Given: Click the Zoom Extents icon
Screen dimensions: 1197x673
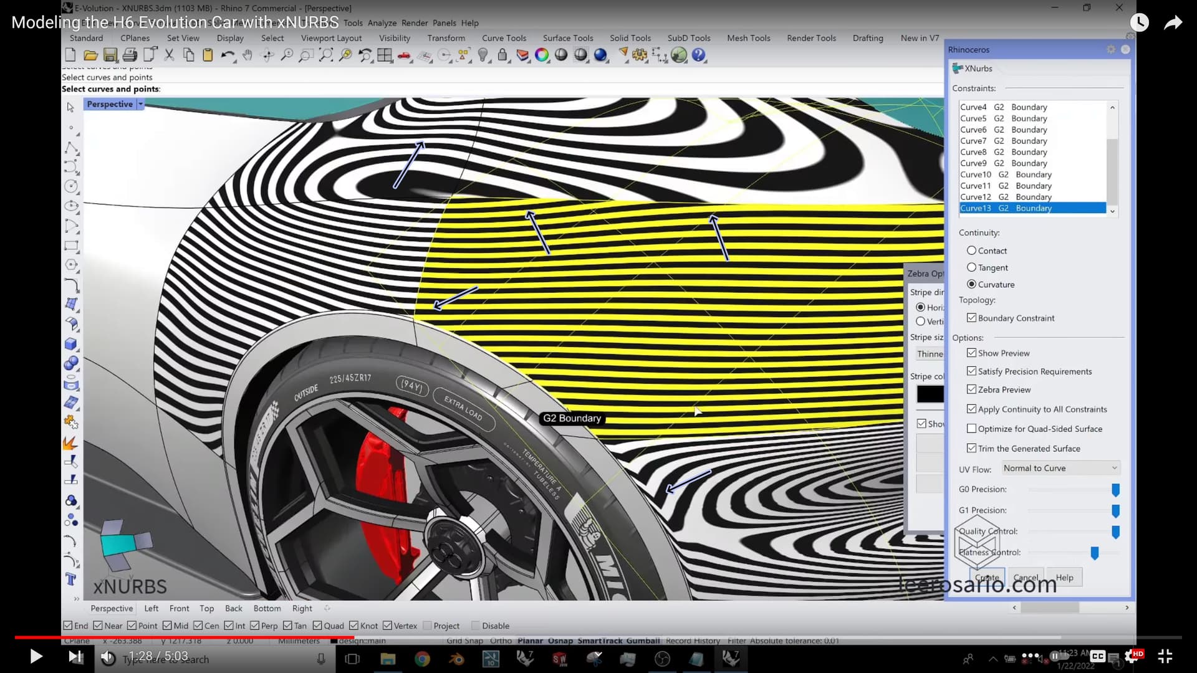Looking at the screenshot, I should tap(326, 55).
